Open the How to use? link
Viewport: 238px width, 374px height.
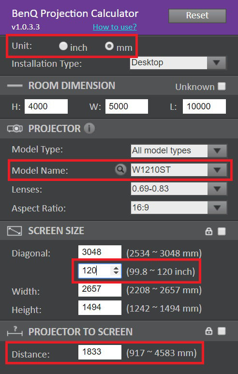click(115, 27)
